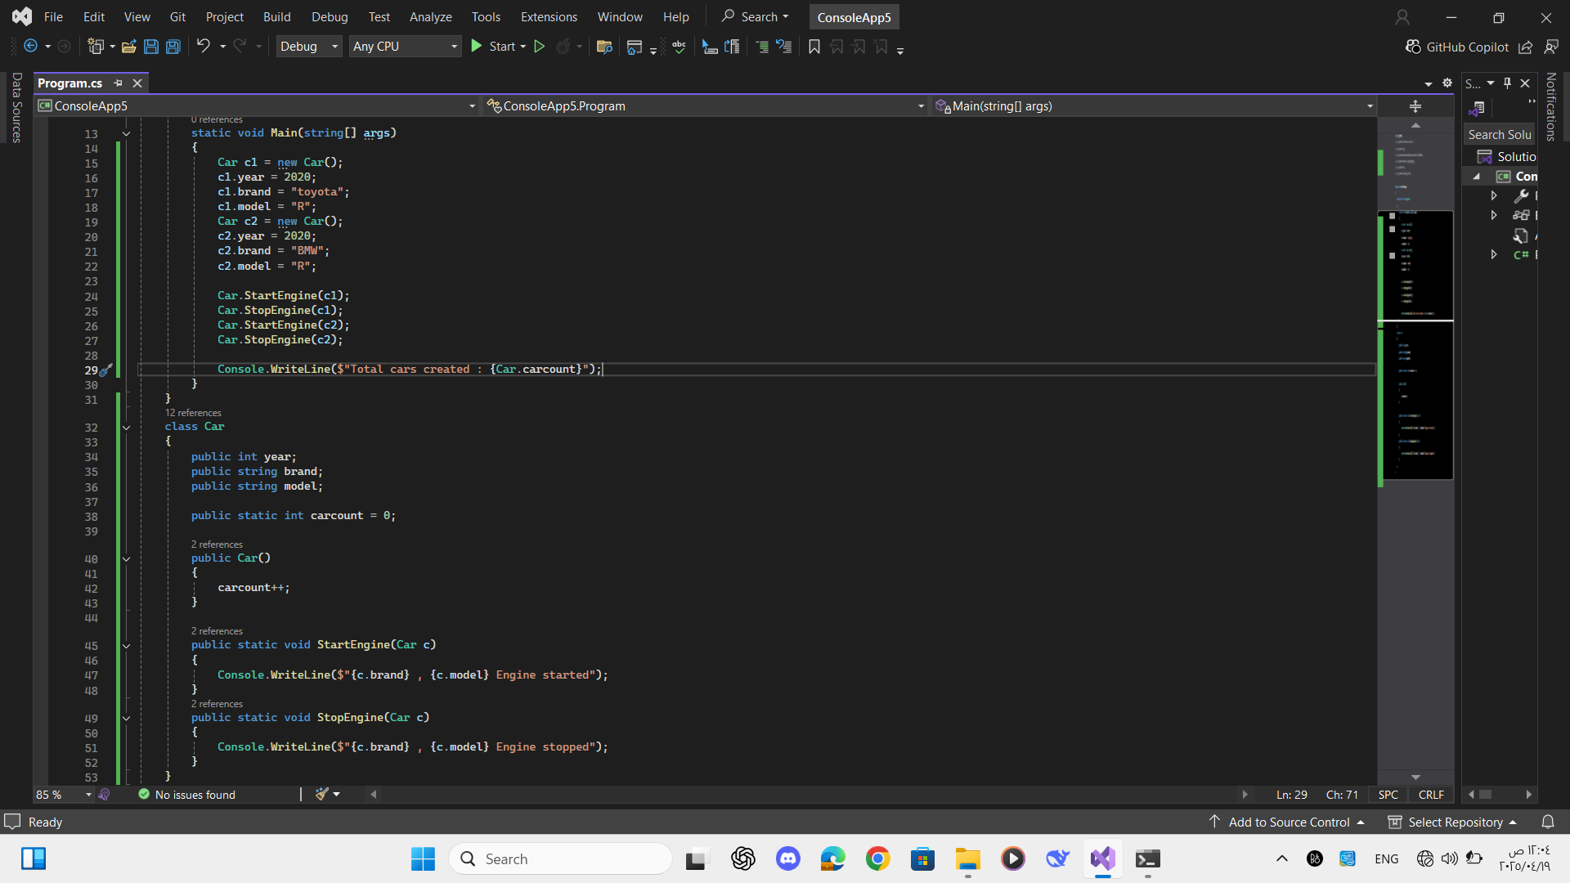Collapse the ConsoleApp5 project node in Solution Explorer

pos(1477,177)
